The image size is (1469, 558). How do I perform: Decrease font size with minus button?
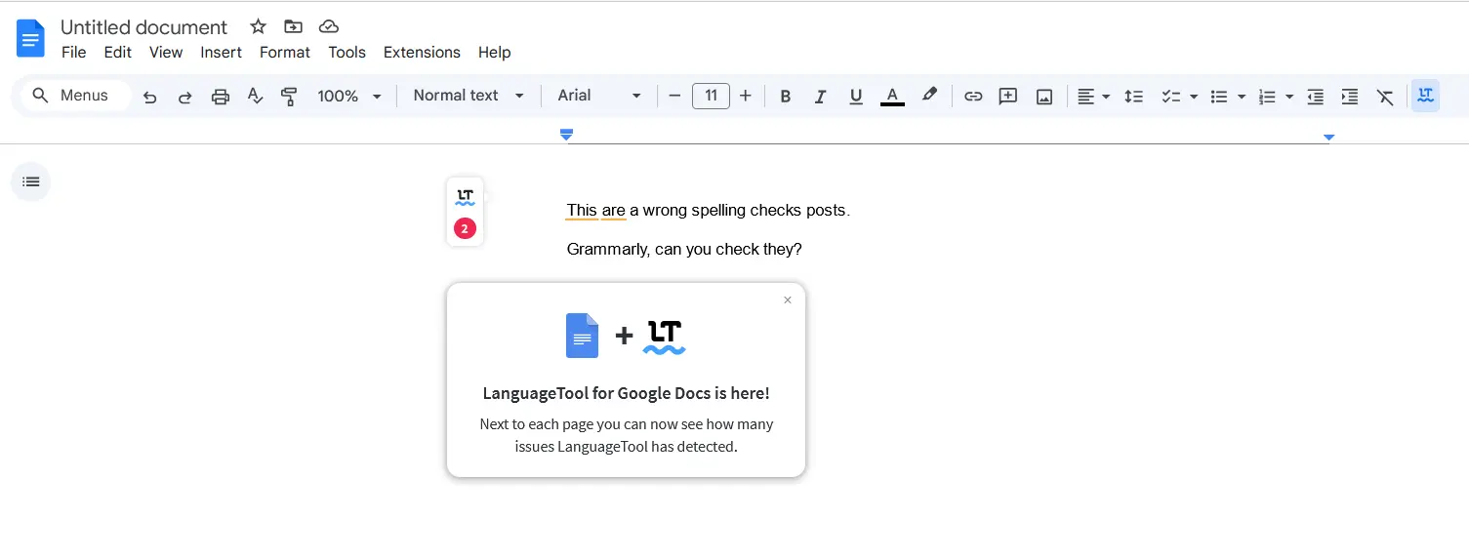(674, 96)
